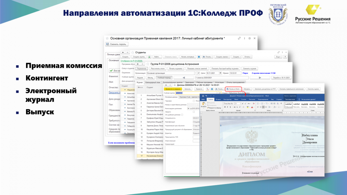Favorite star next to Студенты title
The height and width of the screenshot is (195, 347).
click(133, 52)
